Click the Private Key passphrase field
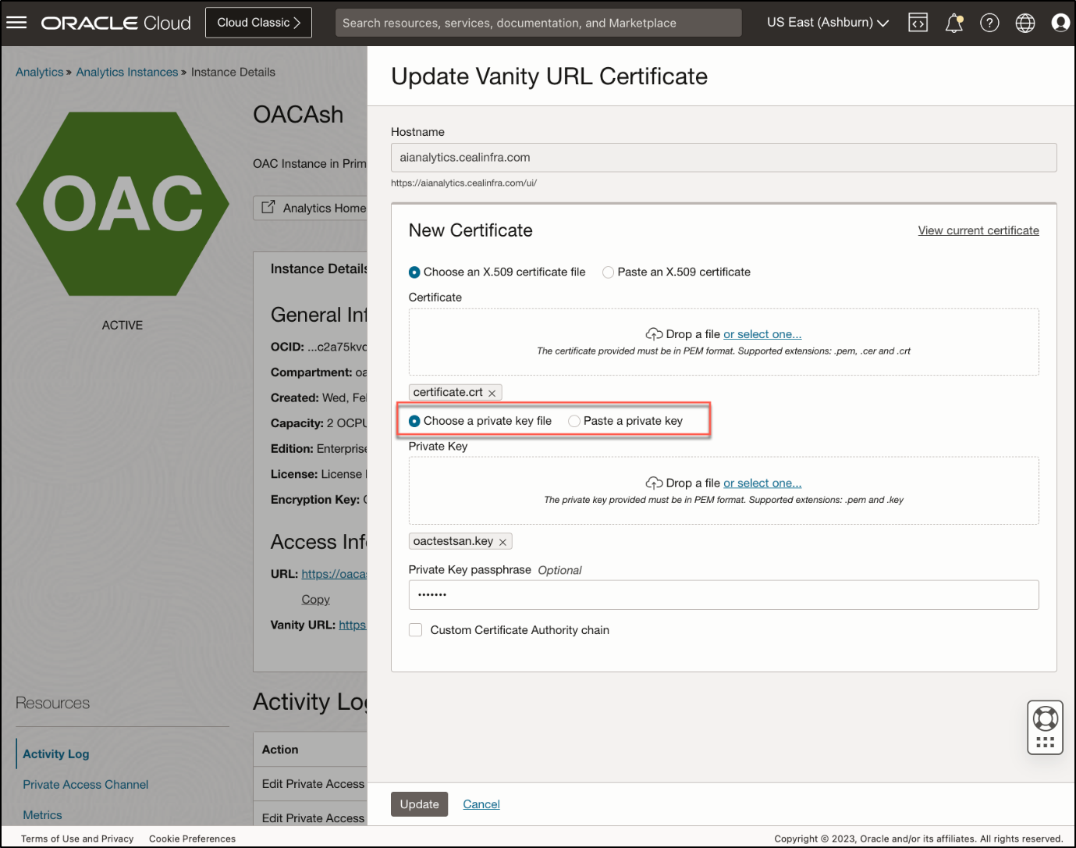 pyautogui.click(x=723, y=595)
